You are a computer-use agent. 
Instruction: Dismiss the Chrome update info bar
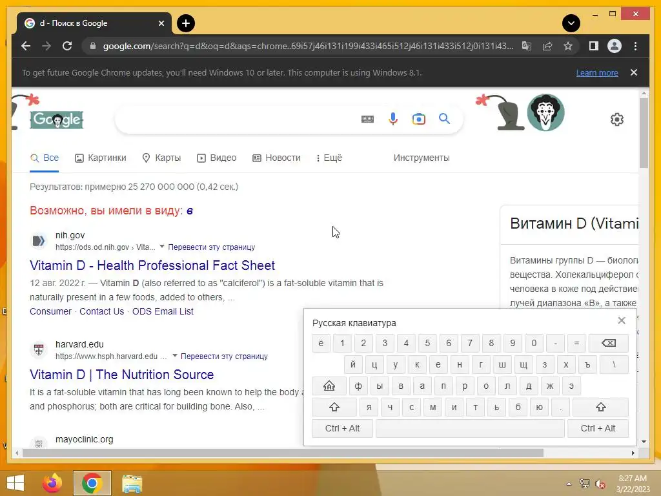pyautogui.click(x=634, y=72)
